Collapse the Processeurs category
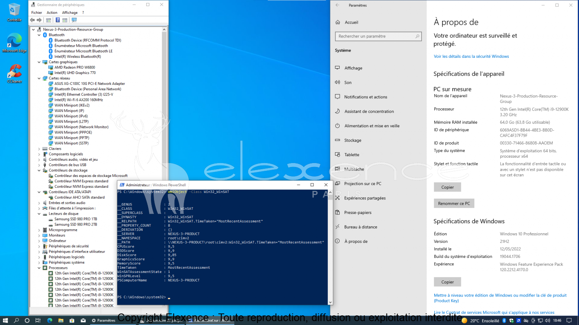The width and height of the screenshot is (579, 325). [x=39, y=268]
